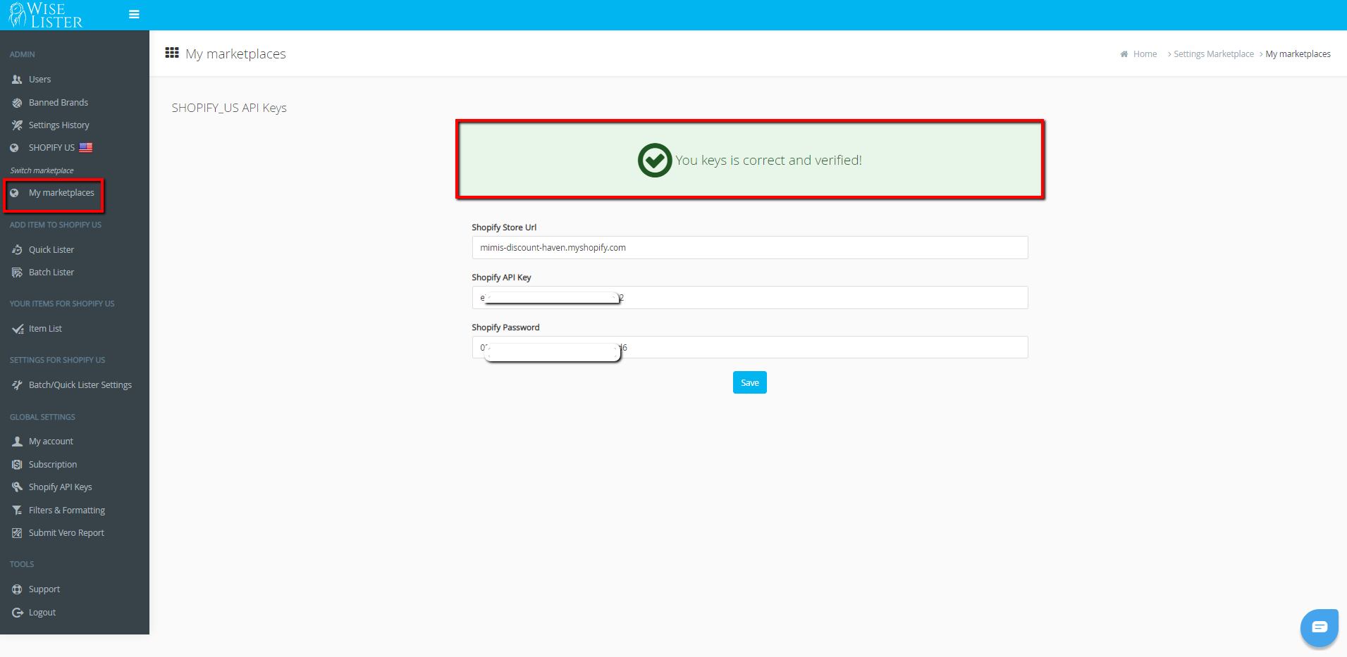1347x657 pixels.
Task: Click the Submit Vero Report icon
Action: pos(17,533)
